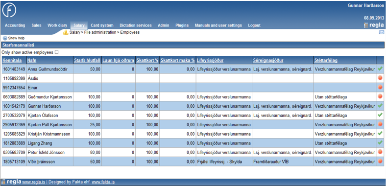Click Gunnar Harðarson user name in header
The width and height of the screenshot is (387, 186).
pyautogui.click(x=366, y=5)
